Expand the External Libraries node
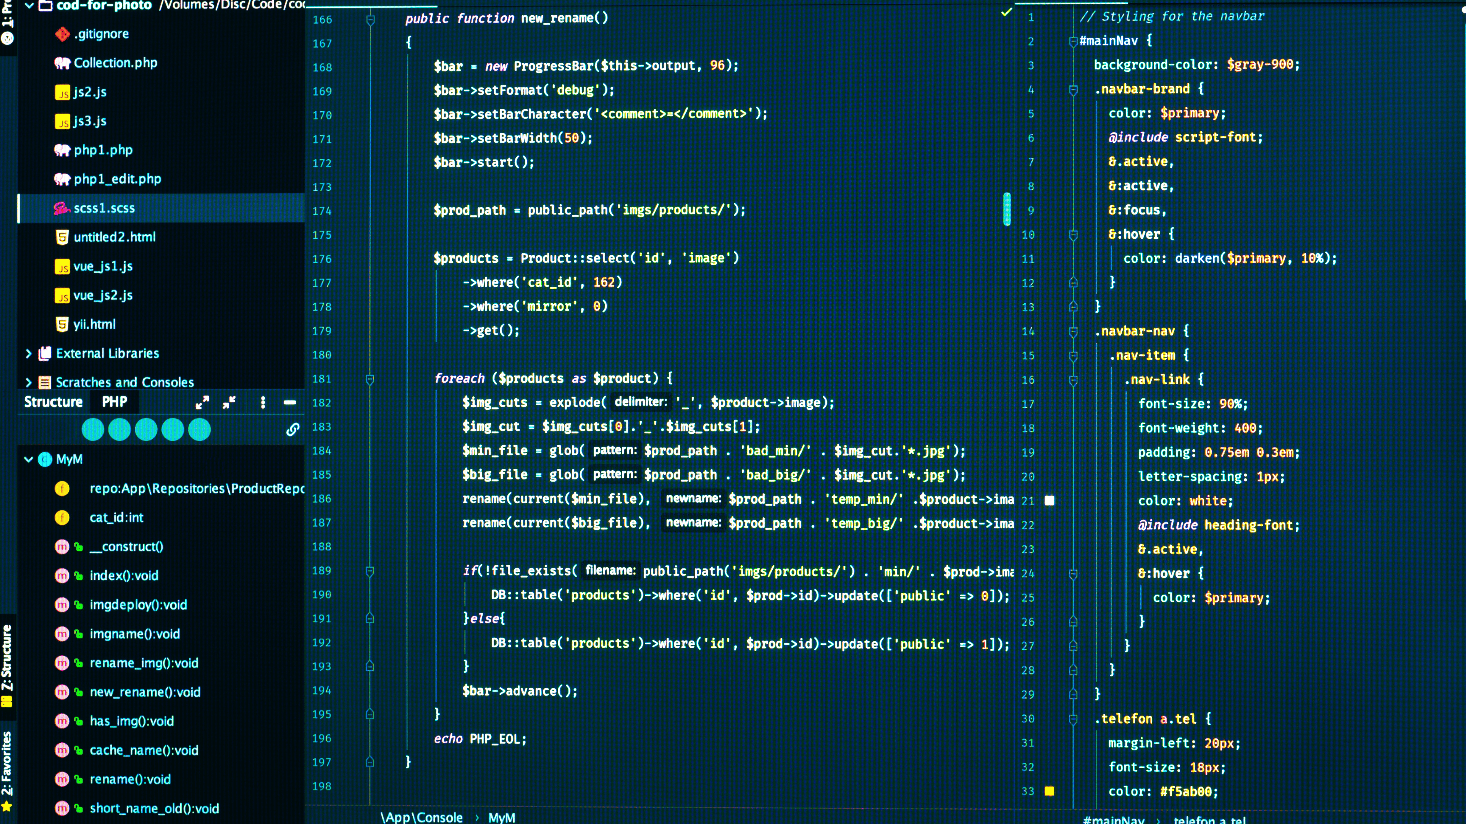The image size is (1466, 824). (x=29, y=353)
